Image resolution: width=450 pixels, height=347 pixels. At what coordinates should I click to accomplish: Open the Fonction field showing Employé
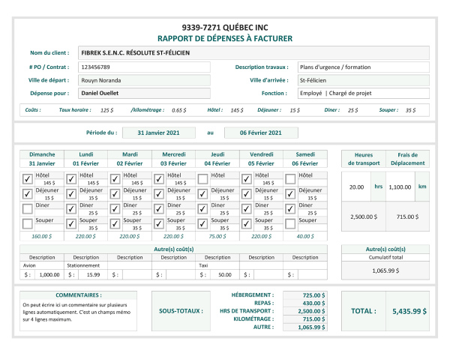[363, 94]
